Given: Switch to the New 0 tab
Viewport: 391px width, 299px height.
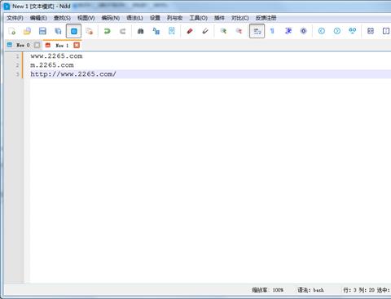Looking at the screenshot, I should pos(23,45).
